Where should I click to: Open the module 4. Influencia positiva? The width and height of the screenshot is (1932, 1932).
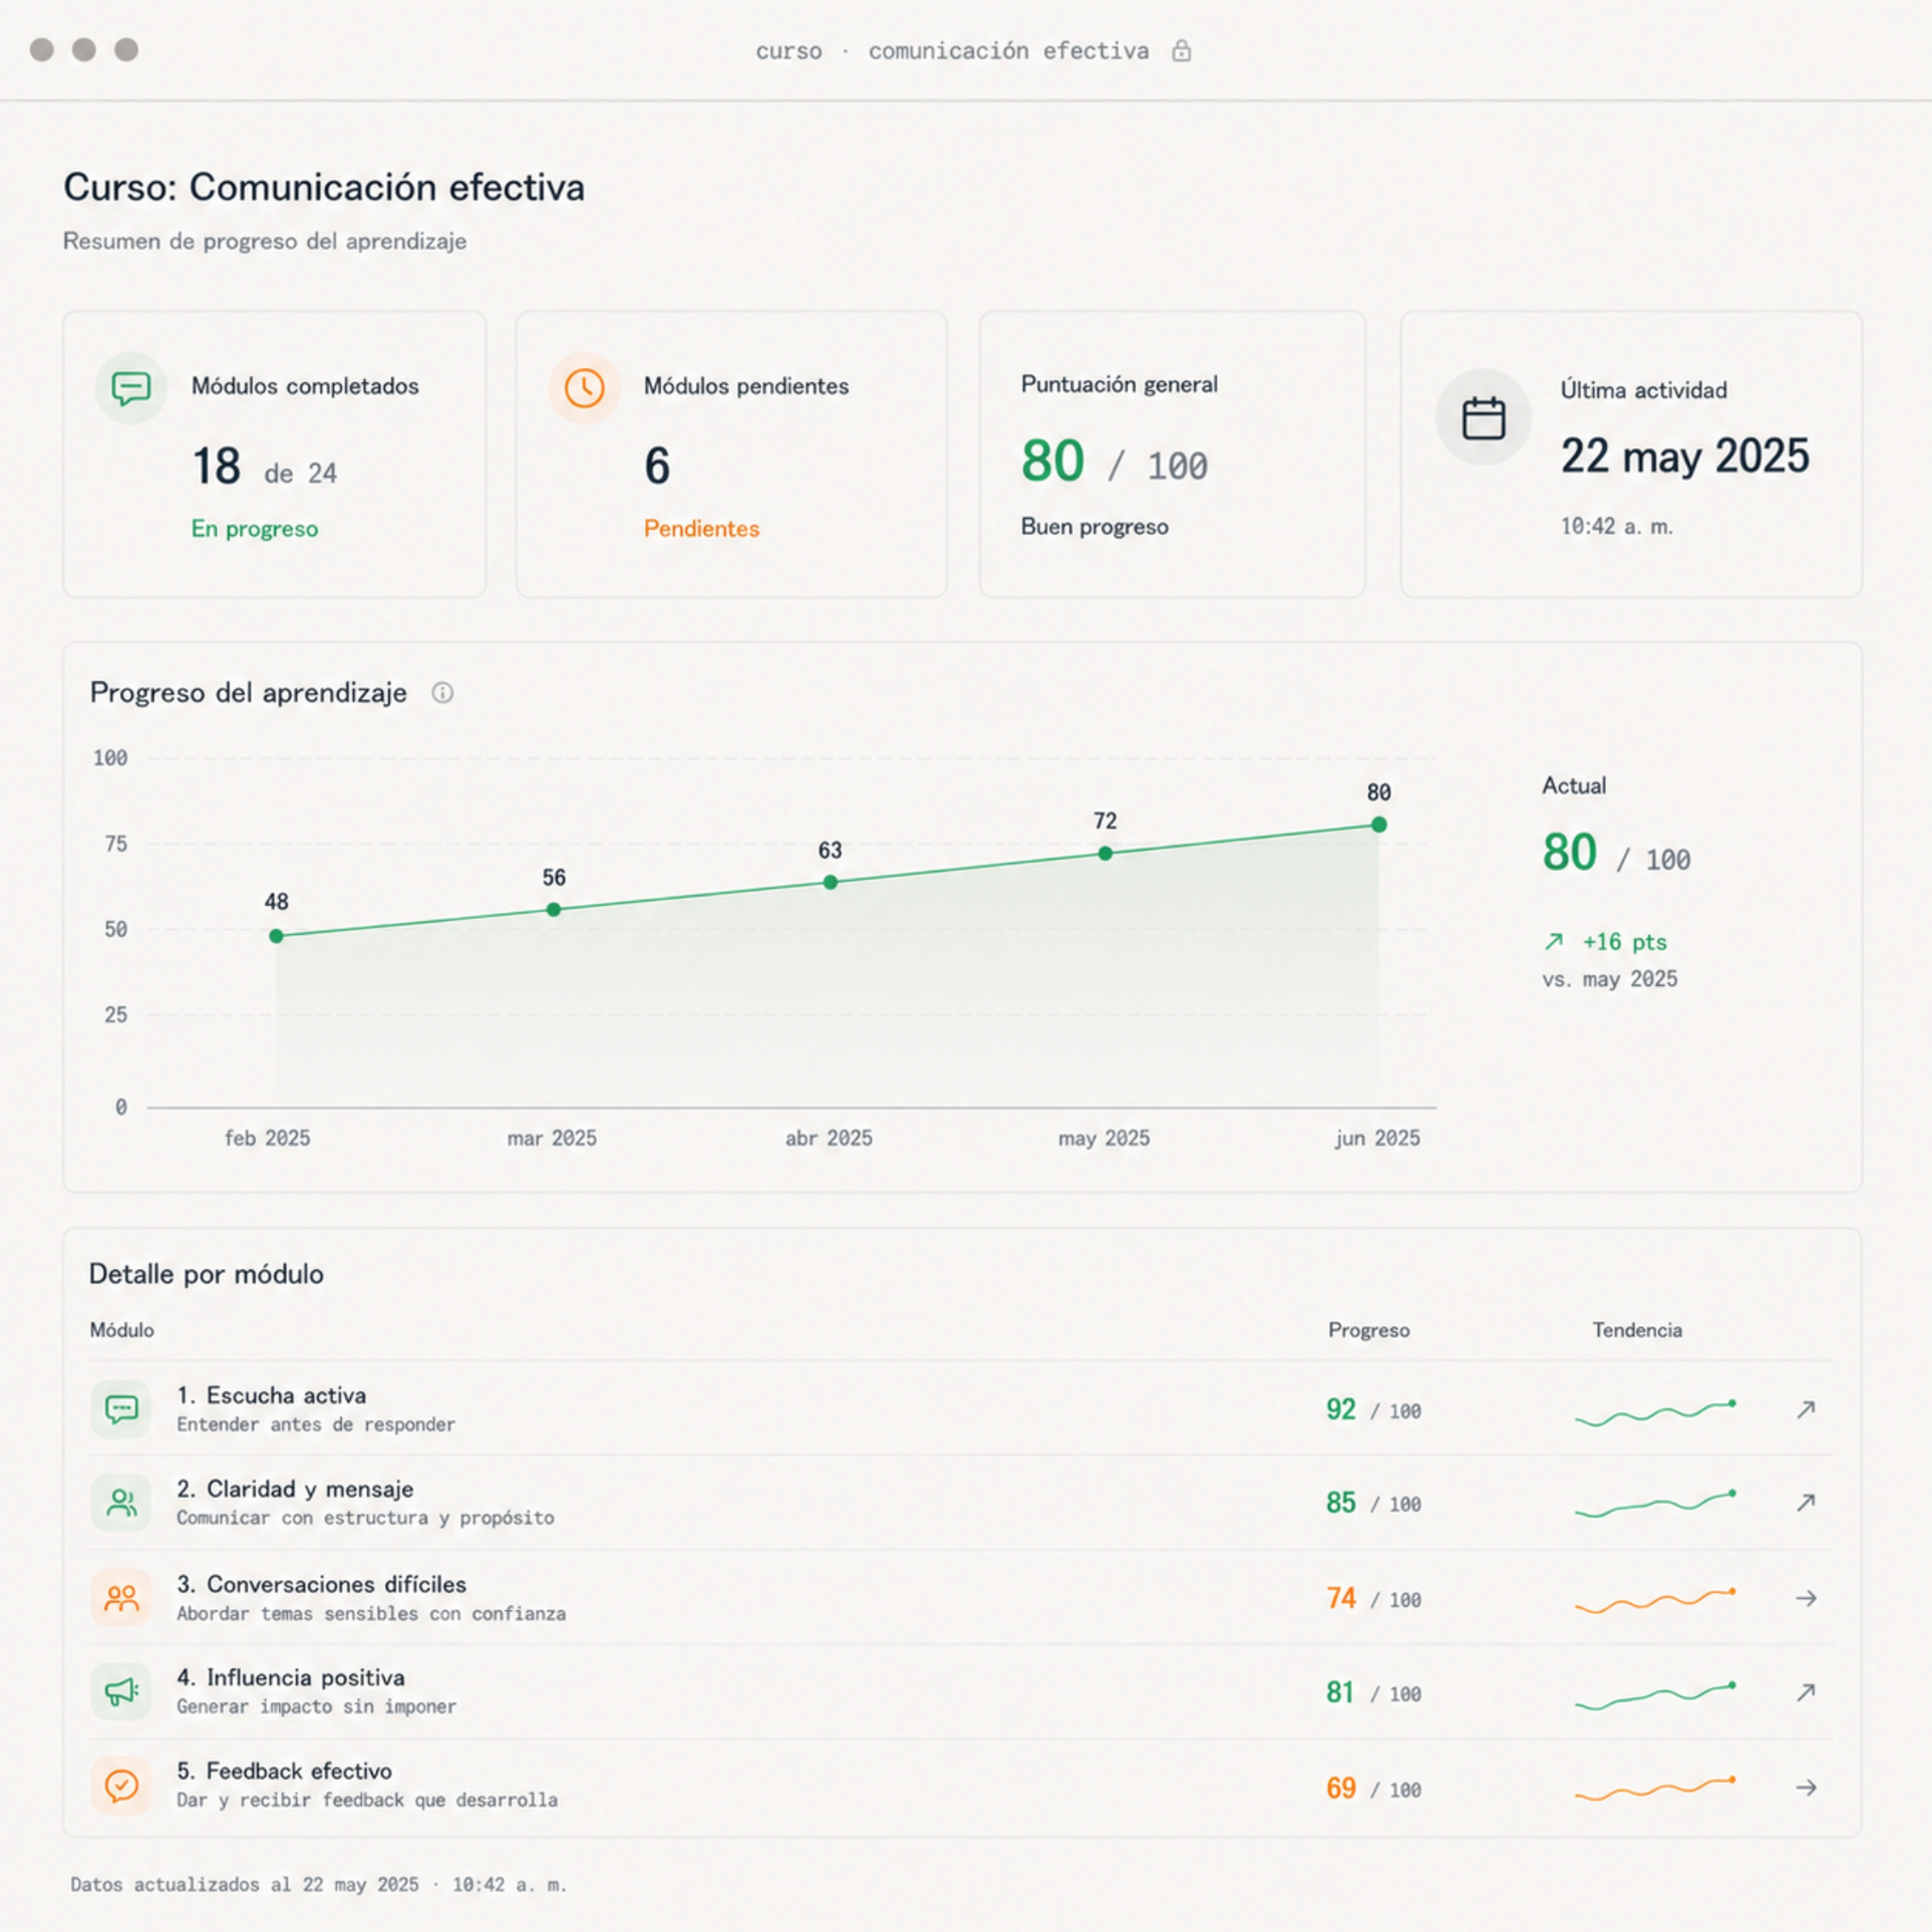pos(961,1691)
